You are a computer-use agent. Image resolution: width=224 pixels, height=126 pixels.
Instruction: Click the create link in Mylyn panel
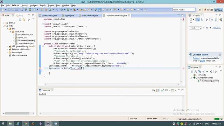[x=202, y=61]
